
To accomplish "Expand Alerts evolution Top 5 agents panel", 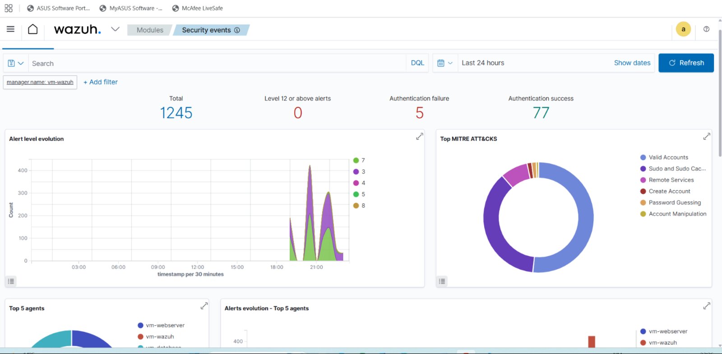I will [707, 306].
